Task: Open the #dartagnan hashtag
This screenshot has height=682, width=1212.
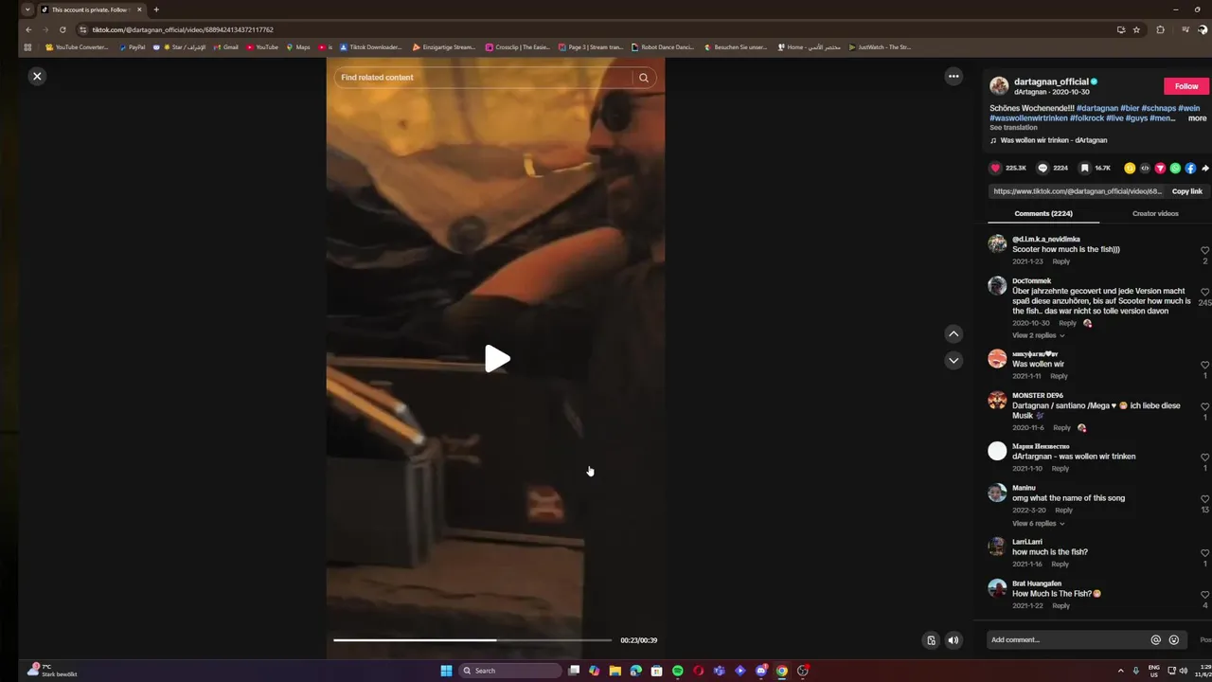Action: tap(1097, 108)
